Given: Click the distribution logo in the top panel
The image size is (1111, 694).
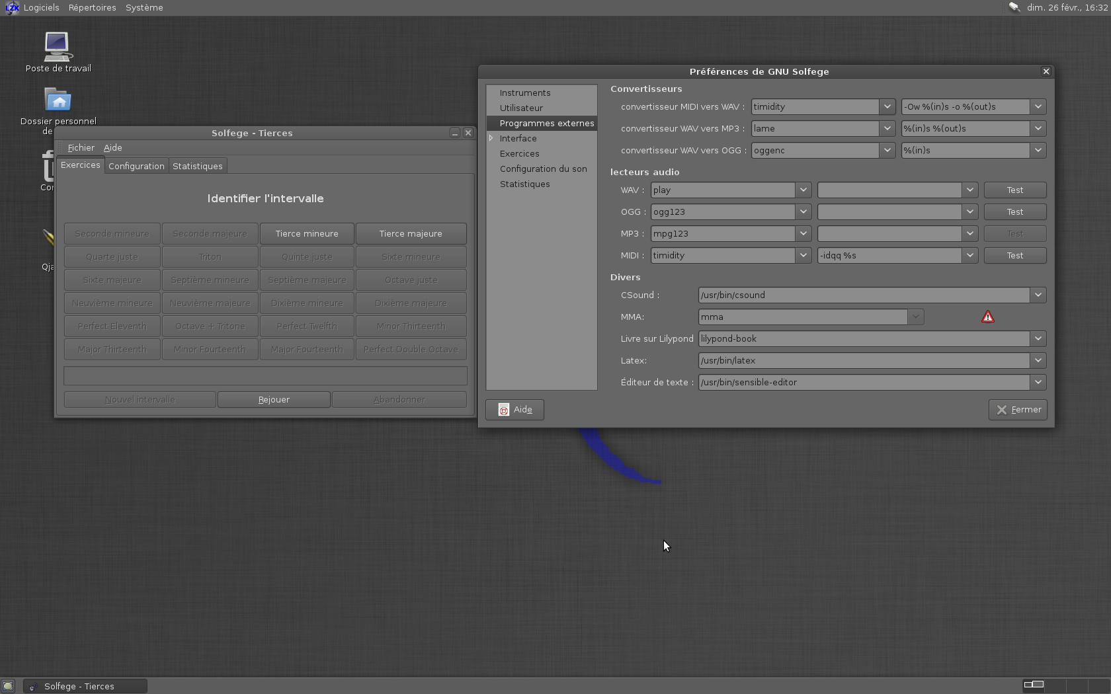Looking at the screenshot, I should pyautogui.click(x=12, y=8).
